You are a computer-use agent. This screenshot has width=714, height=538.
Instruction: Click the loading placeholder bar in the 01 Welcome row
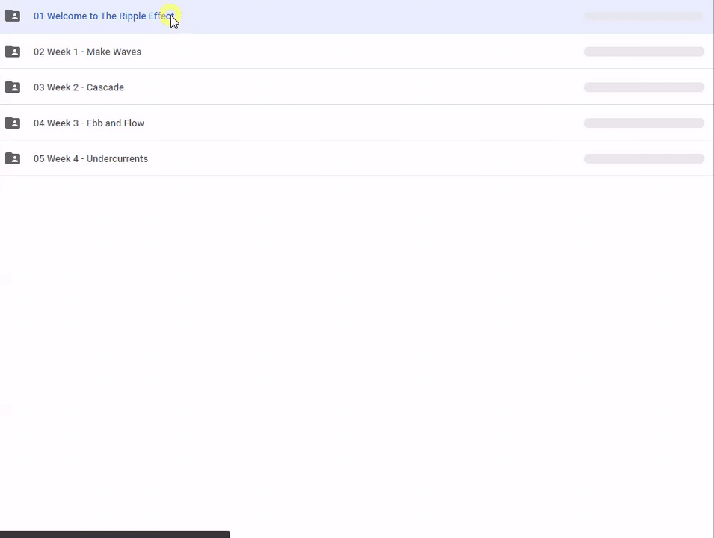click(643, 16)
